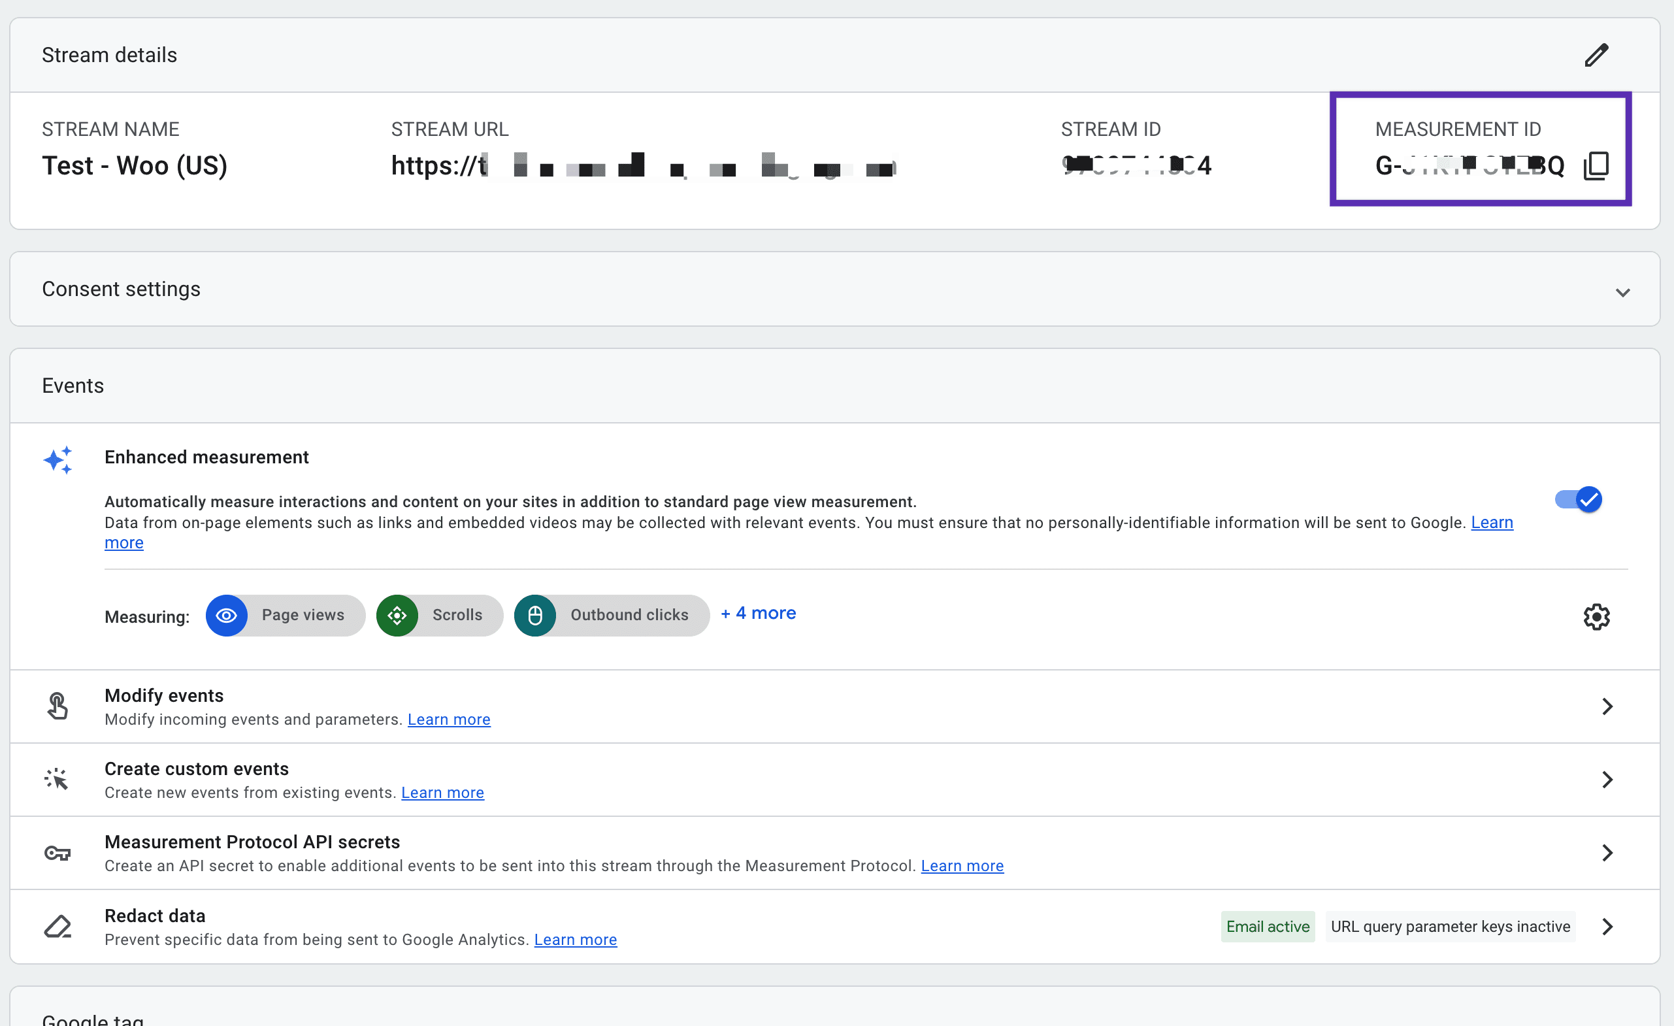Select the Page views chip label

303,615
